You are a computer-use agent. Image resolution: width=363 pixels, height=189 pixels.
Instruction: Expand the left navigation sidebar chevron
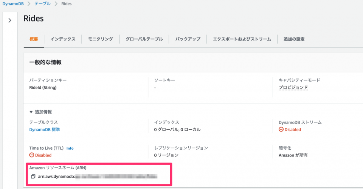[x=10, y=20]
